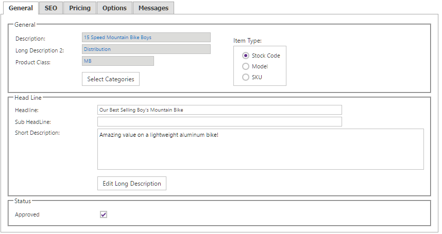Open the Messages tab
Screen dimensions: 442x234
tap(154, 8)
